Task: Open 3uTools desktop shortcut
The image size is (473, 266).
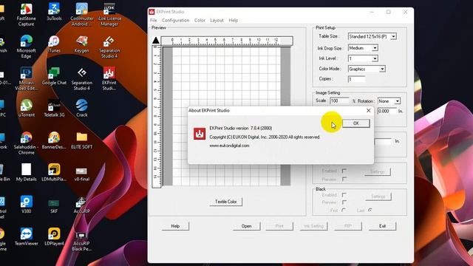Action: 54,12
